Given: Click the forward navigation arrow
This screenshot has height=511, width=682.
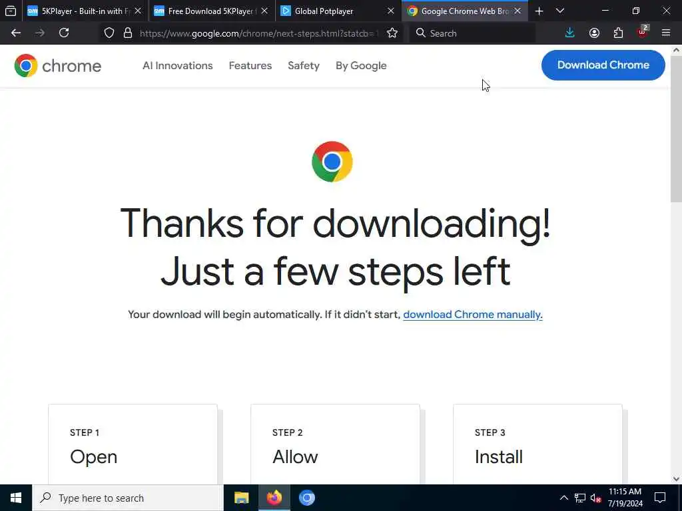Looking at the screenshot, I should 39,33.
